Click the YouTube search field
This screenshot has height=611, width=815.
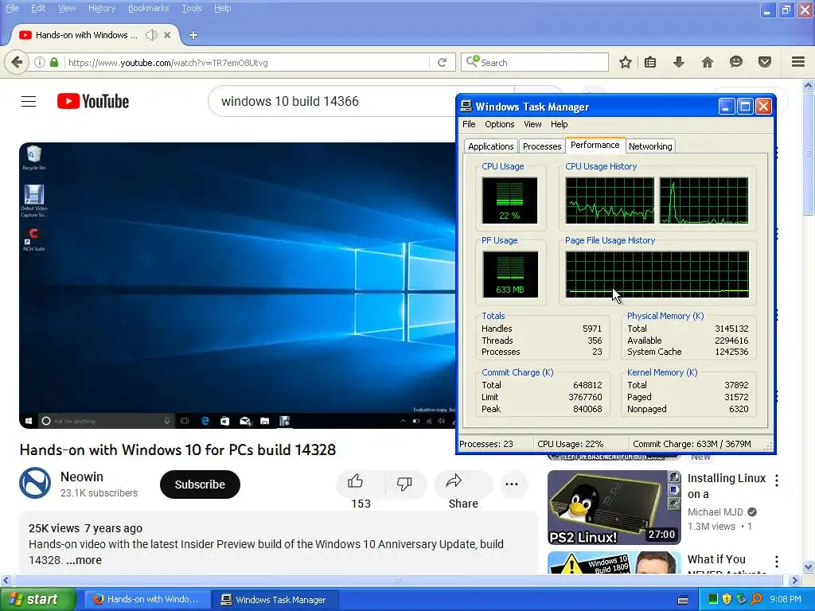tap(333, 101)
